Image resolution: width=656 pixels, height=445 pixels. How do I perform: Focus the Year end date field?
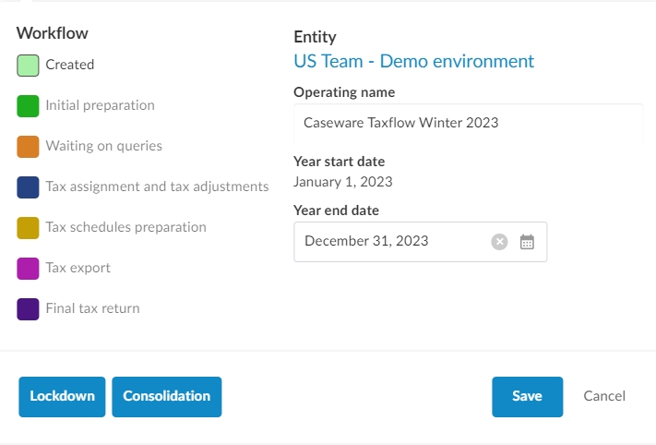(x=392, y=242)
